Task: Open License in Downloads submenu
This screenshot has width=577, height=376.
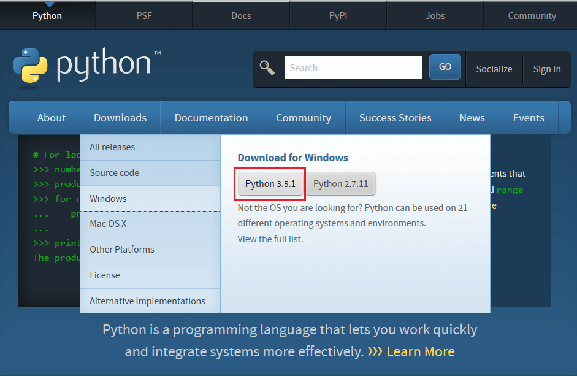Action: click(x=150, y=275)
